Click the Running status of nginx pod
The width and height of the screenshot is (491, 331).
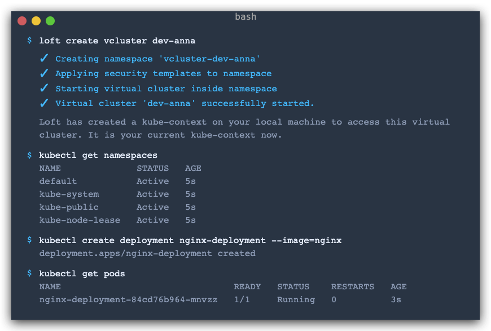(296, 300)
